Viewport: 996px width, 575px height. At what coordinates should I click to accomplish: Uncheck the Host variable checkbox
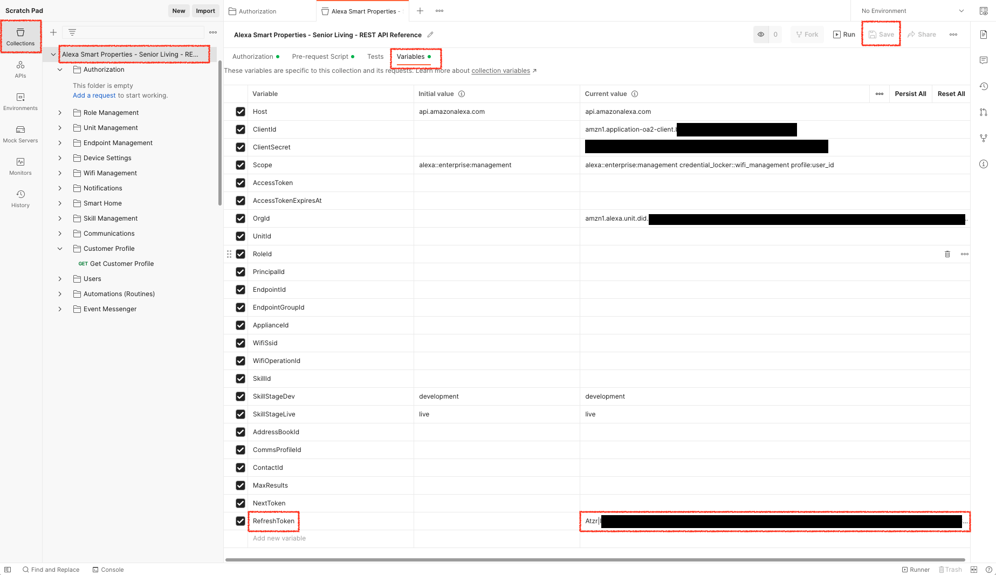(x=241, y=112)
